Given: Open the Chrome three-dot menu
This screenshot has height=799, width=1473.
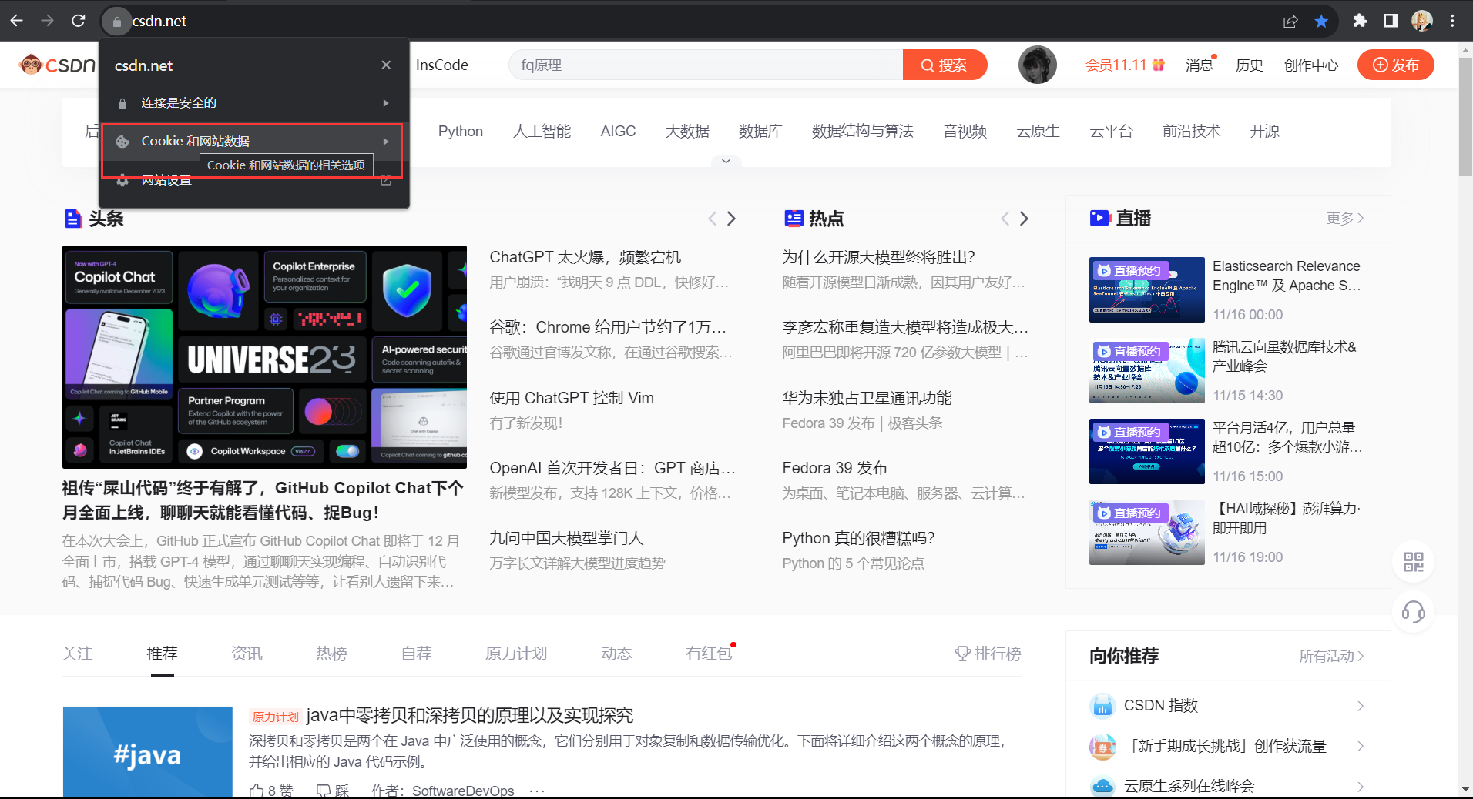Looking at the screenshot, I should coord(1452,21).
